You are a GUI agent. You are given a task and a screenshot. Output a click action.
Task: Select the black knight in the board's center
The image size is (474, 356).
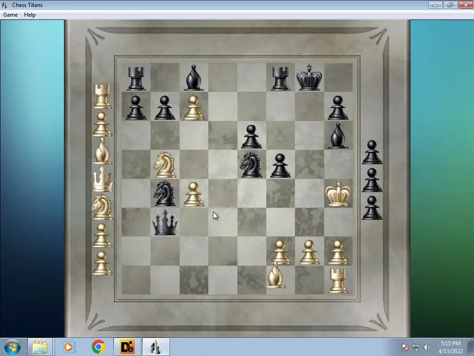point(251,165)
